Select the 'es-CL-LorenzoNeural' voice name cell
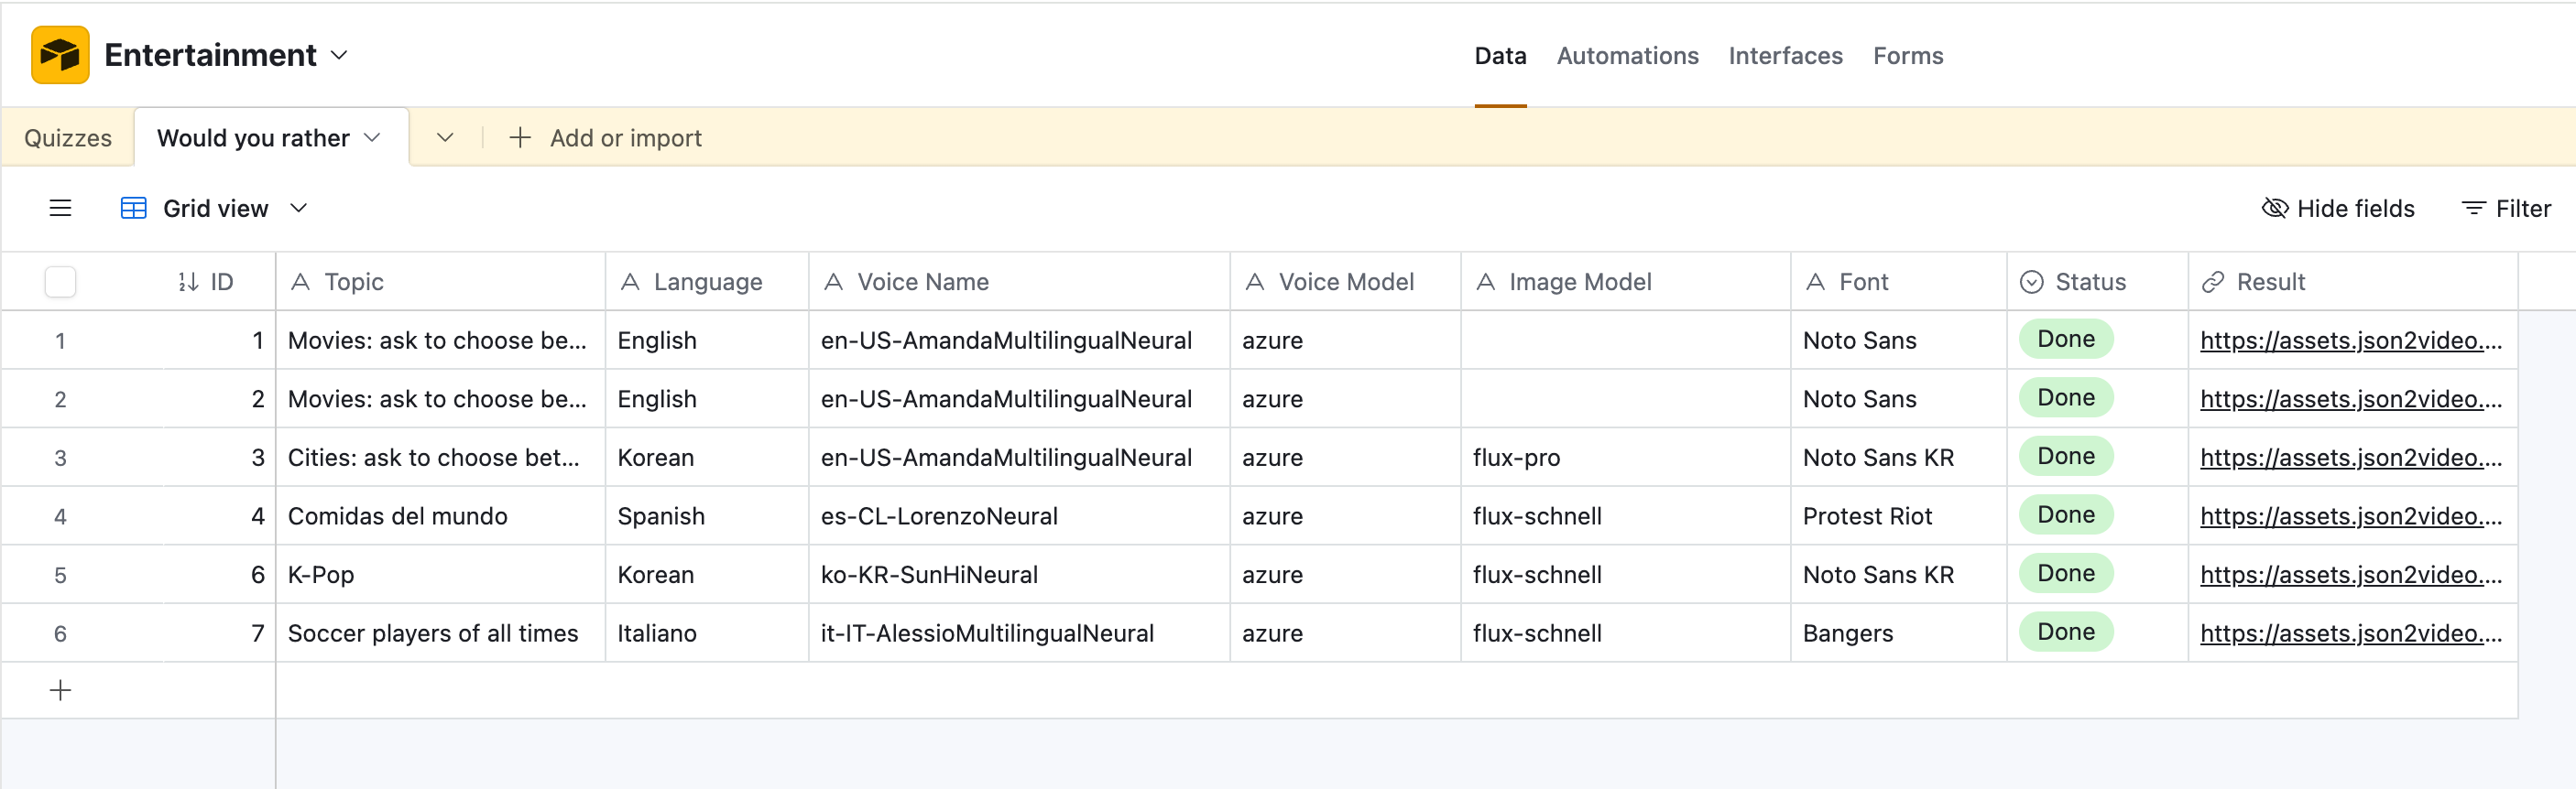This screenshot has height=789, width=2576. 1019,516
